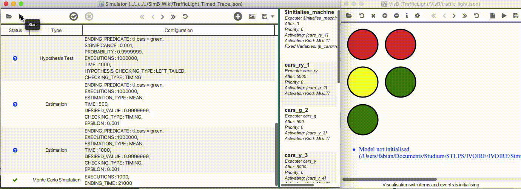Close the VisB visualisation with X icon
Screen dimensions: 521x189
point(373,16)
